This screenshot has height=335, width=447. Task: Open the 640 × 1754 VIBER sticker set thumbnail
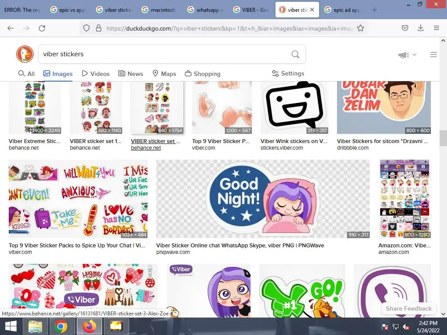coord(157,108)
